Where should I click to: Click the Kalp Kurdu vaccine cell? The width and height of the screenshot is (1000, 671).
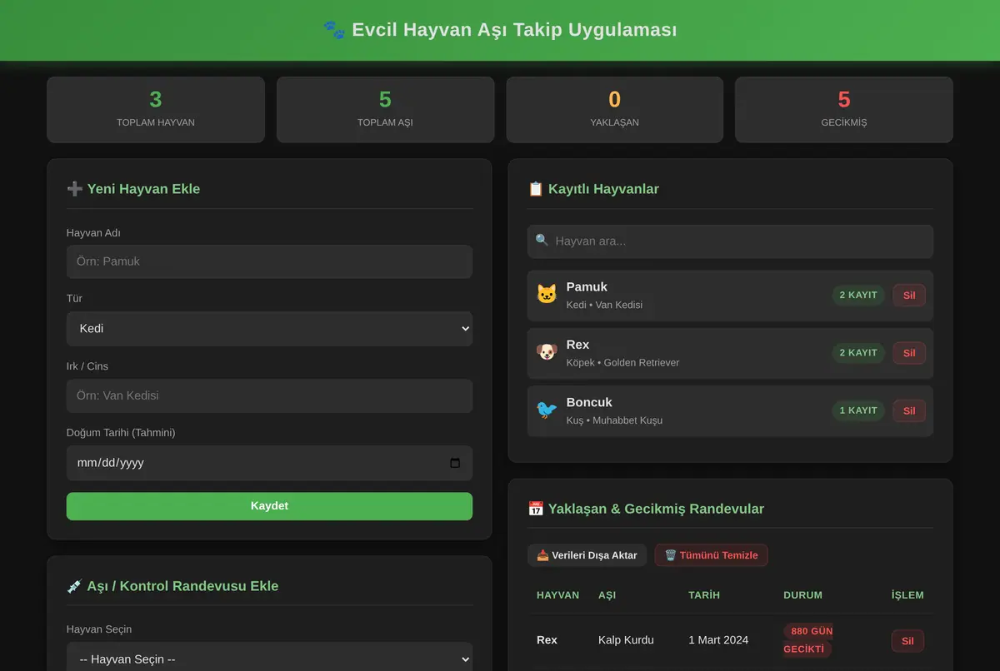click(x=626, y=640)
